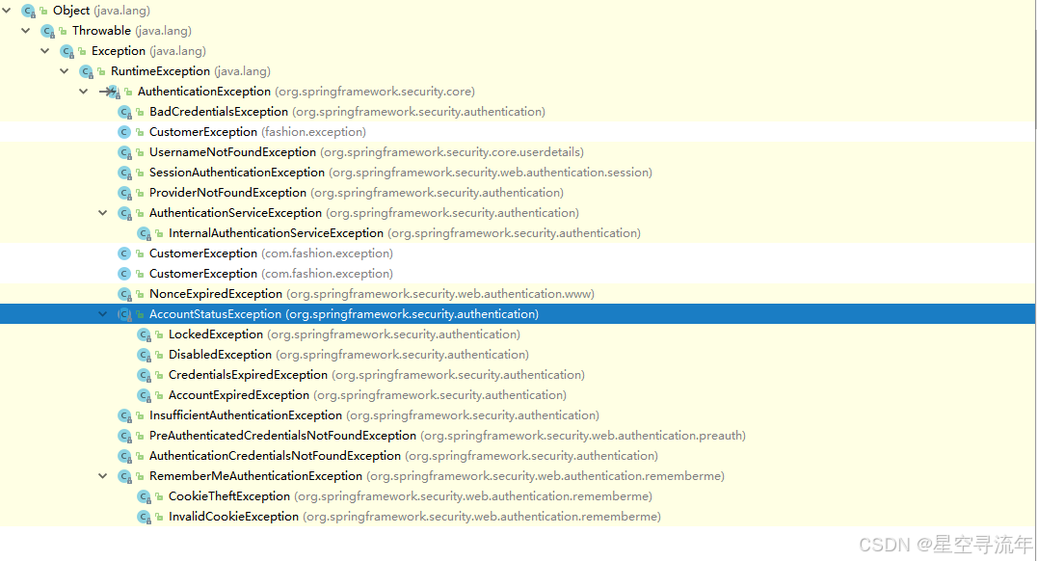Click the class icon beside CredentialsExpiredException

pos(144,375)
